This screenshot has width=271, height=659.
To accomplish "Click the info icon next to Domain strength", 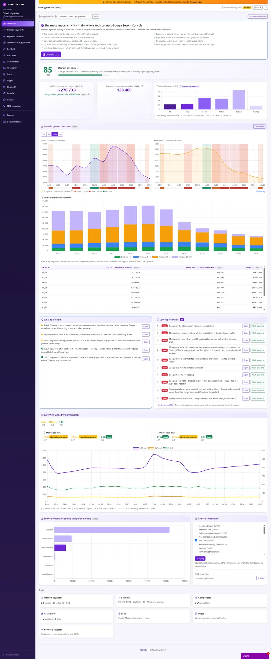I will [x=78, y=68].
